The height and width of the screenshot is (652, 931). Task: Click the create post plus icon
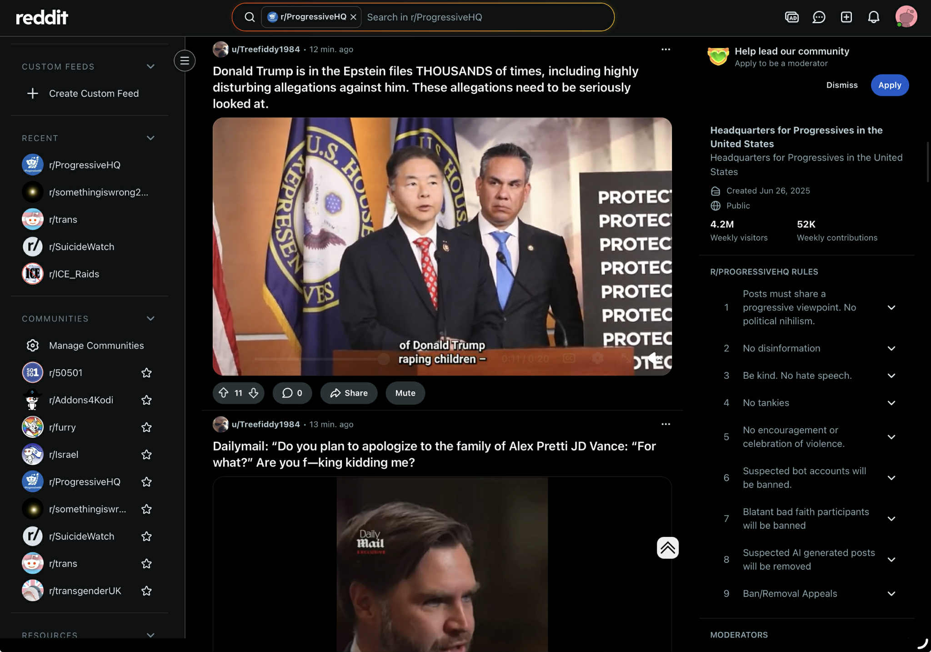[x=846, y=17]
